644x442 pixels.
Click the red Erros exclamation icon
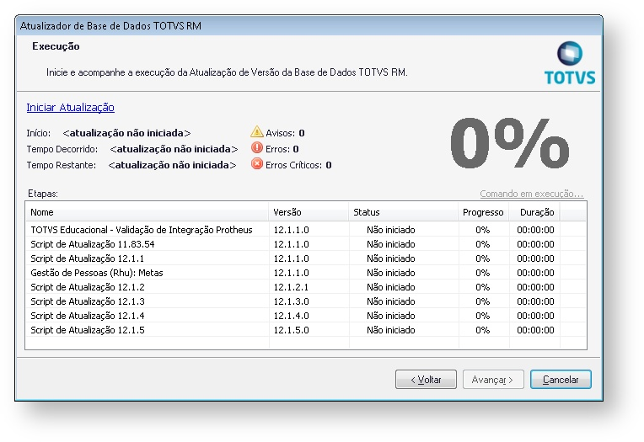point(257,147)
